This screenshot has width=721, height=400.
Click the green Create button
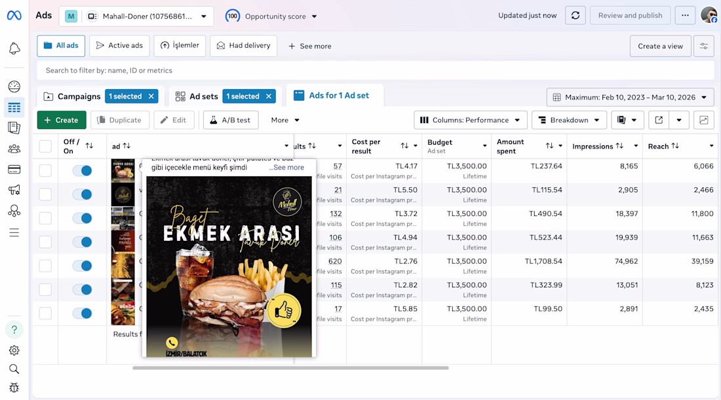[x=62, y=120]
